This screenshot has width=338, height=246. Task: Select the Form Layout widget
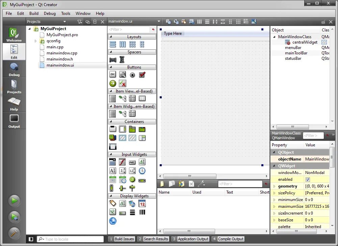point(142,45)
